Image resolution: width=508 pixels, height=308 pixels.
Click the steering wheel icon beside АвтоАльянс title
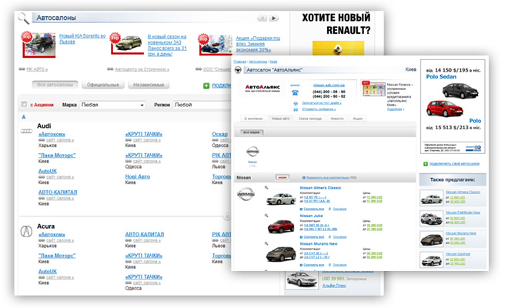tap(238, 70)
